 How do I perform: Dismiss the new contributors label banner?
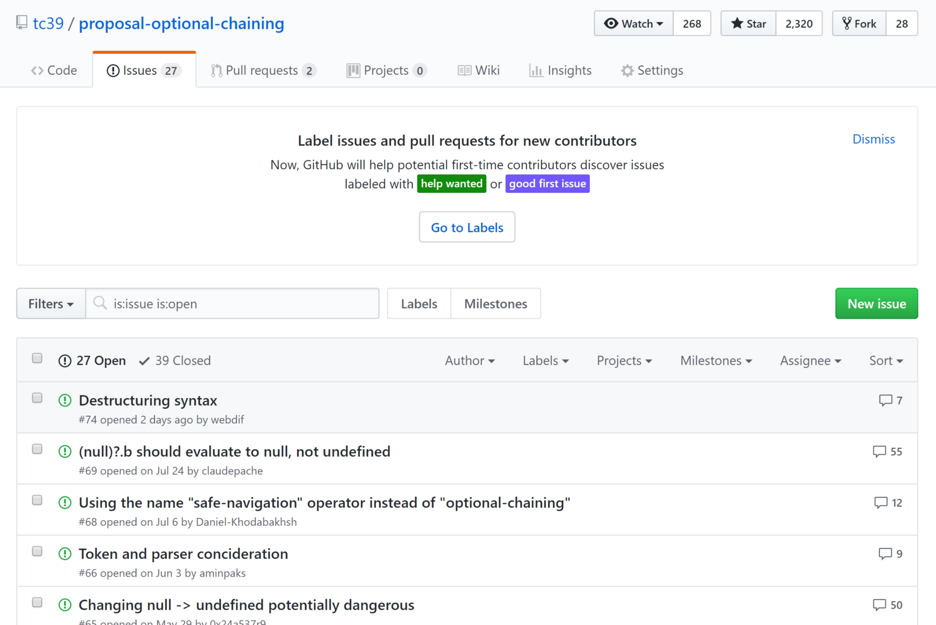point(873,139)
